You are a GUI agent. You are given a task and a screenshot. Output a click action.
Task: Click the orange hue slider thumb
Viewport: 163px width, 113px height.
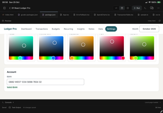[x=72, y=58]
